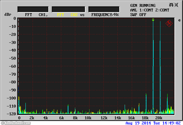
Task: Click the headphones icon in top-right corner
Action: click(171, 5)
